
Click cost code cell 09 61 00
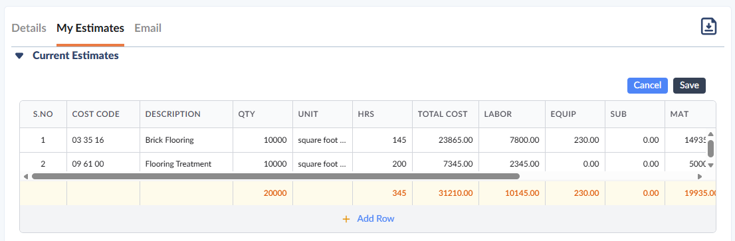tap(104, 163)
